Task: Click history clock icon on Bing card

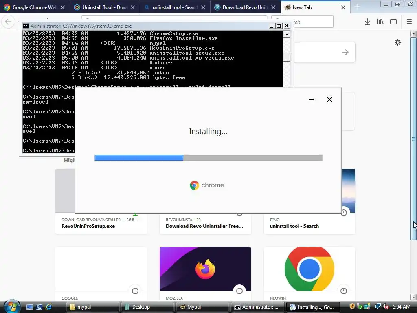Action: pos(344,213)
